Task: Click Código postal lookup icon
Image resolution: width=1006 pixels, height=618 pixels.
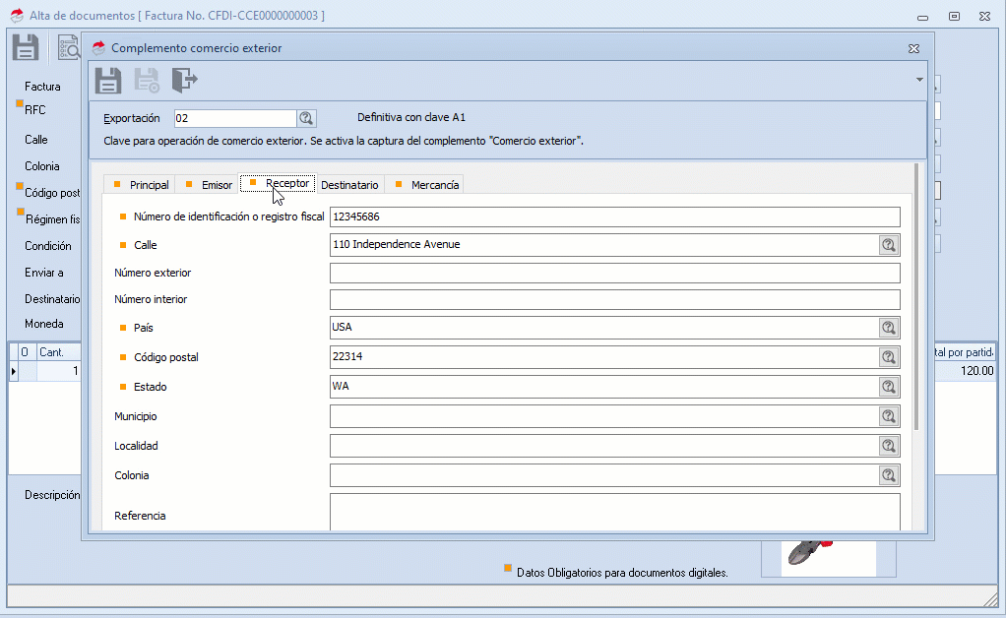Action: (889, 357)
